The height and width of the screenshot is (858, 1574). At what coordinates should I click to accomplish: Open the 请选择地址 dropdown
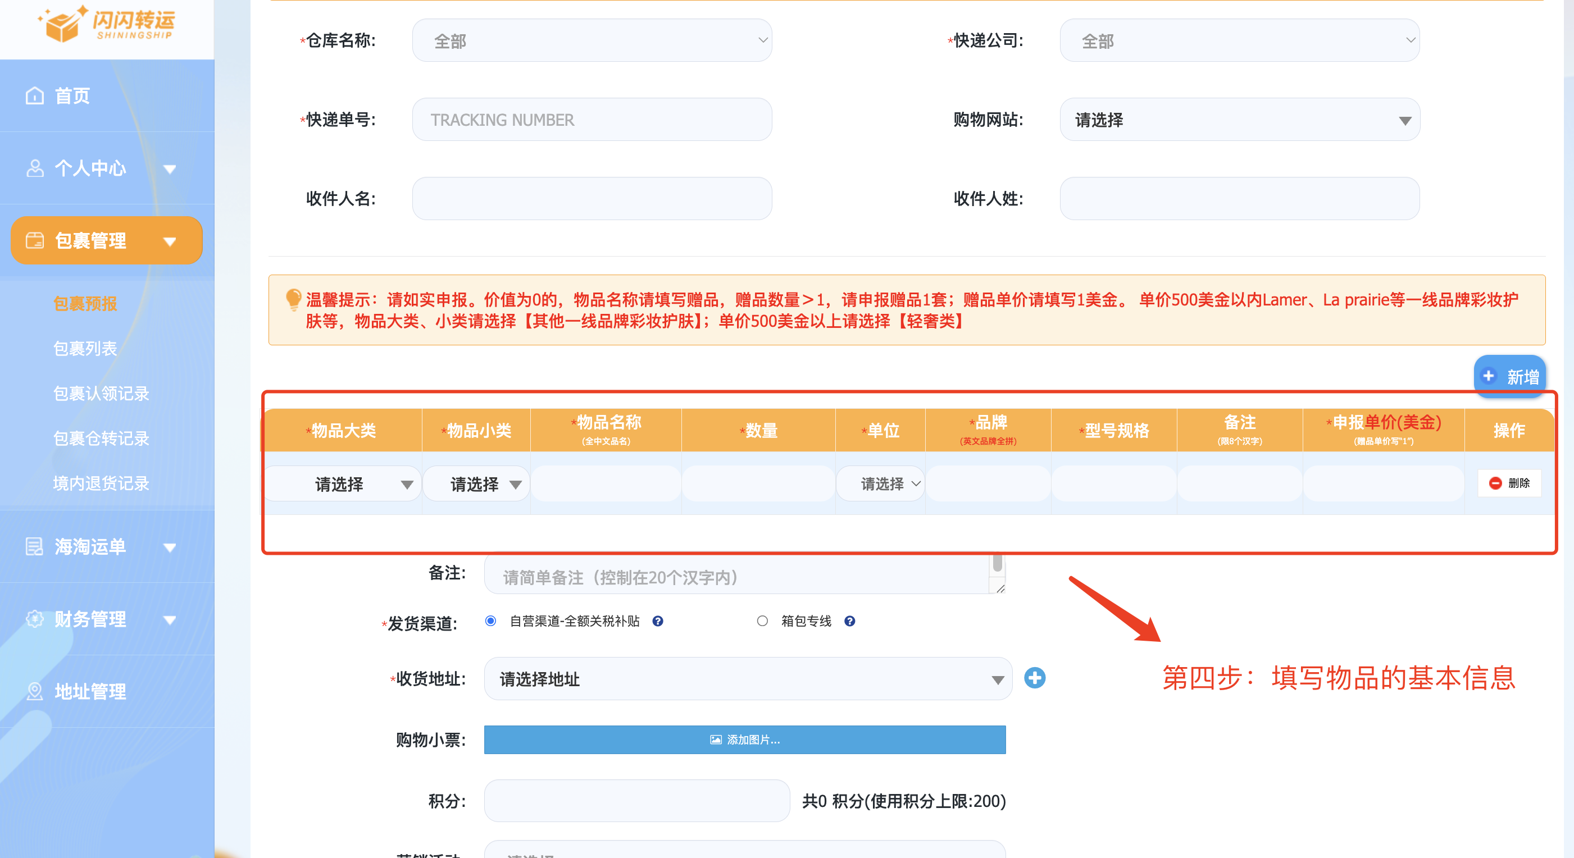747,679
